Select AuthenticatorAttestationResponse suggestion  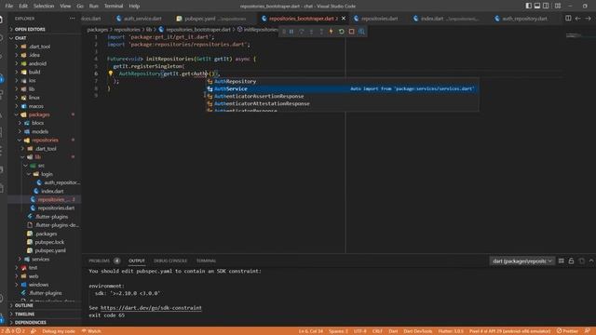pyautogui.click(x=342, y=103)
